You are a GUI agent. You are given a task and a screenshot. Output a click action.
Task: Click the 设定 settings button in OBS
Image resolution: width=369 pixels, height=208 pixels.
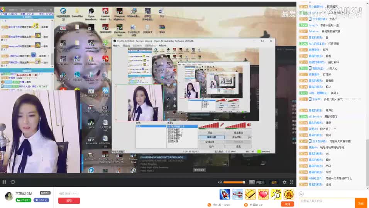(x=212, y=133)
